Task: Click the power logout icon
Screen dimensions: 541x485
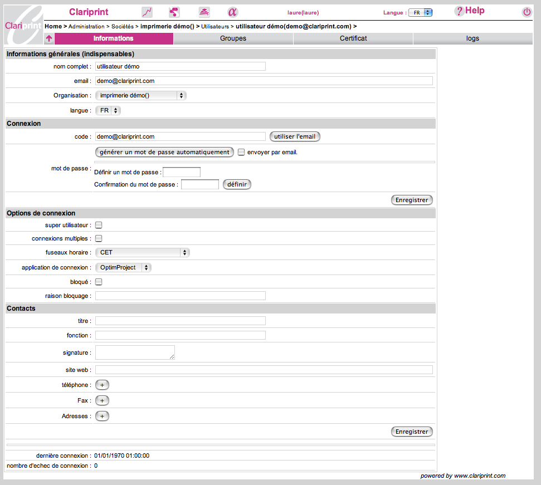Action: (527, 12)
